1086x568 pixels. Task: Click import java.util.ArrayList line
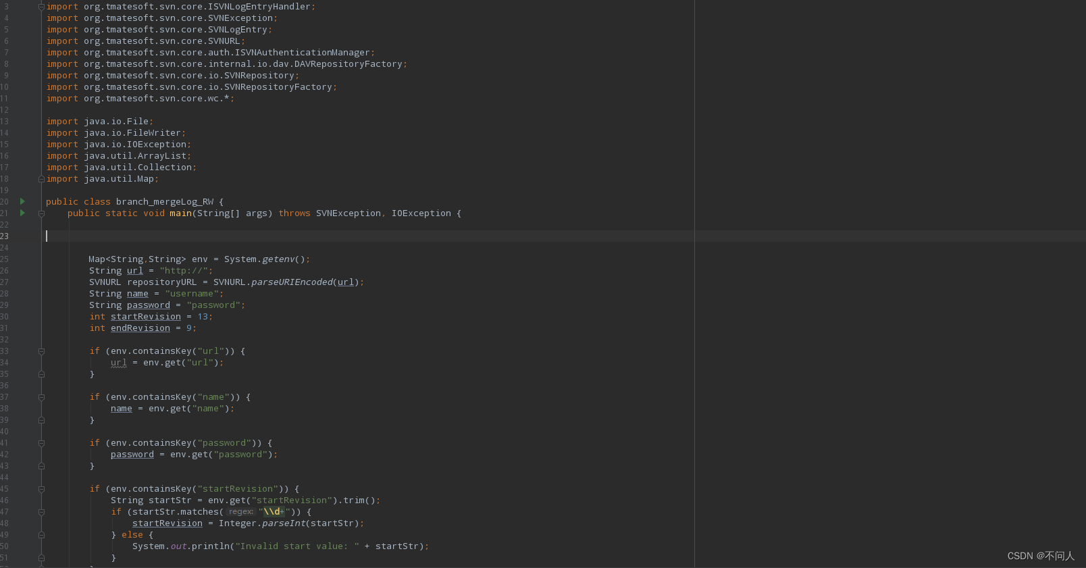click(x=119, y=156)
